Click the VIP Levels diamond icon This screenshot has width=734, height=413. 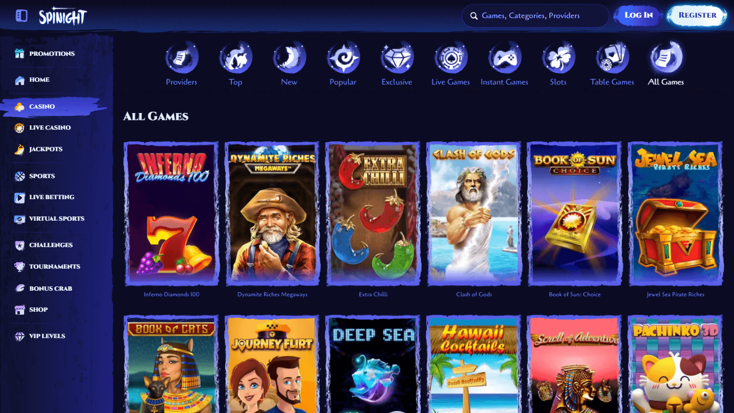coord(20,336)
